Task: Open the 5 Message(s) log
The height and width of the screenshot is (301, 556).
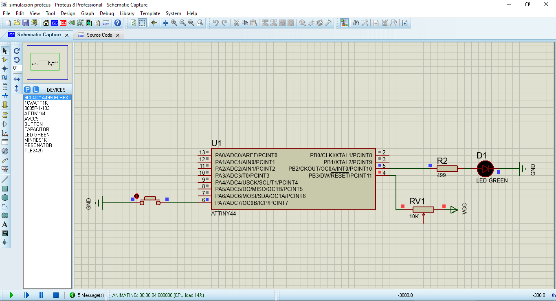Action: click(87, 295)
